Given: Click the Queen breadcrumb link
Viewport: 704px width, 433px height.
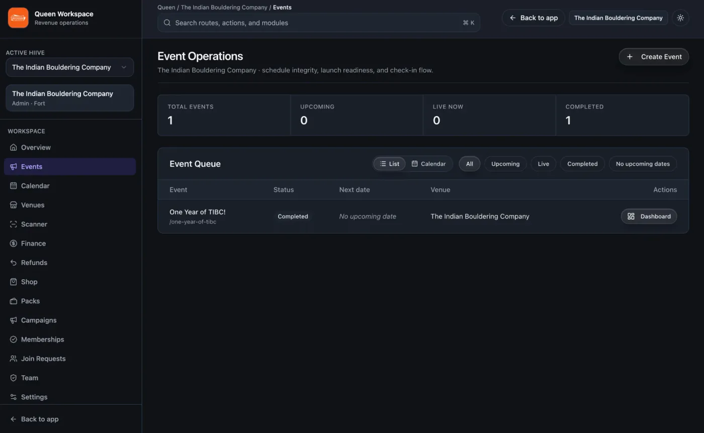Looking at the screenshot, I should 166,8.
